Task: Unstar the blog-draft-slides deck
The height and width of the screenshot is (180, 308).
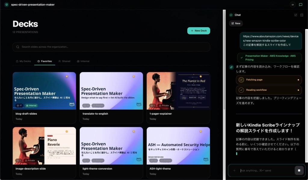Action: [x=67, y=76]
